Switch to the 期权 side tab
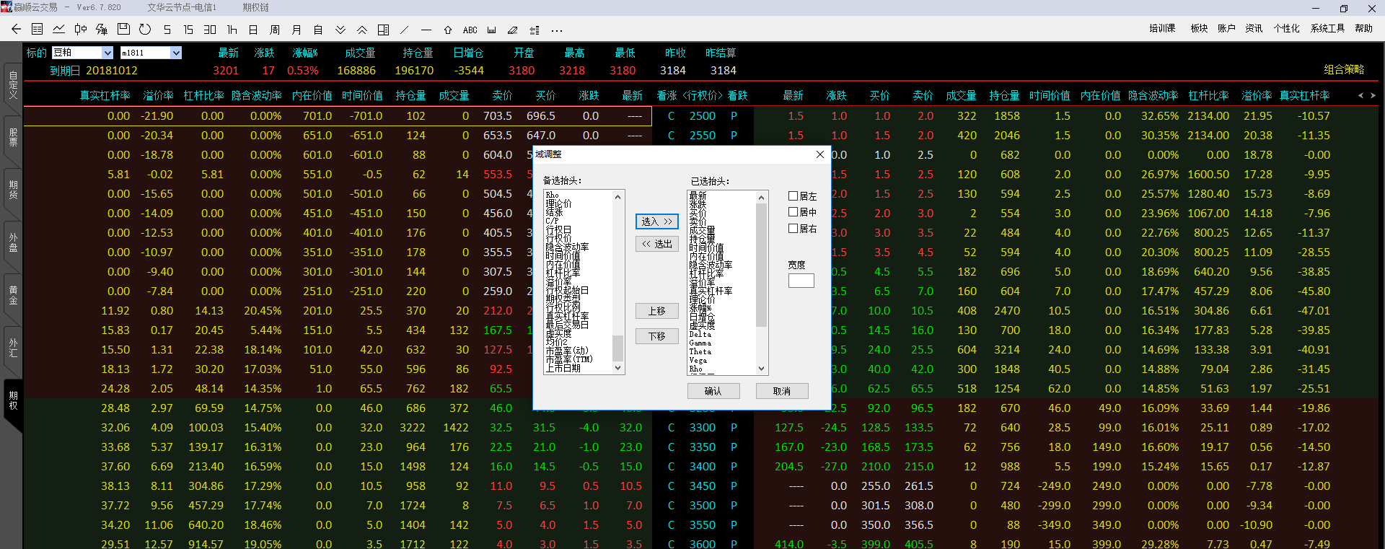 13,401
